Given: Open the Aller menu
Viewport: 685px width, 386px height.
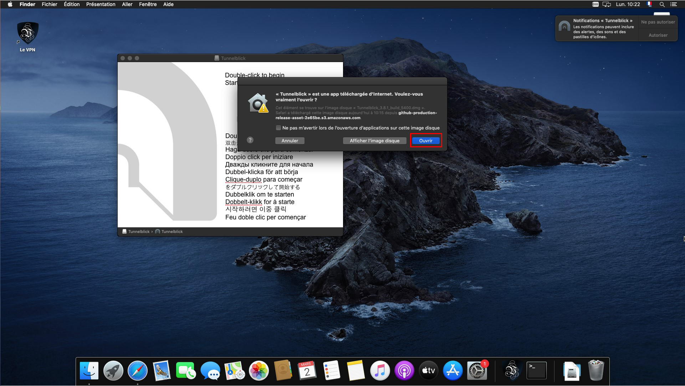Looking at the screenshot, I should pyautogui.click(x=127, y=4).
